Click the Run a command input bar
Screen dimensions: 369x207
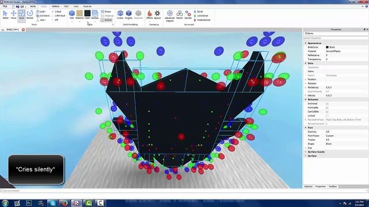pos(184,191)
